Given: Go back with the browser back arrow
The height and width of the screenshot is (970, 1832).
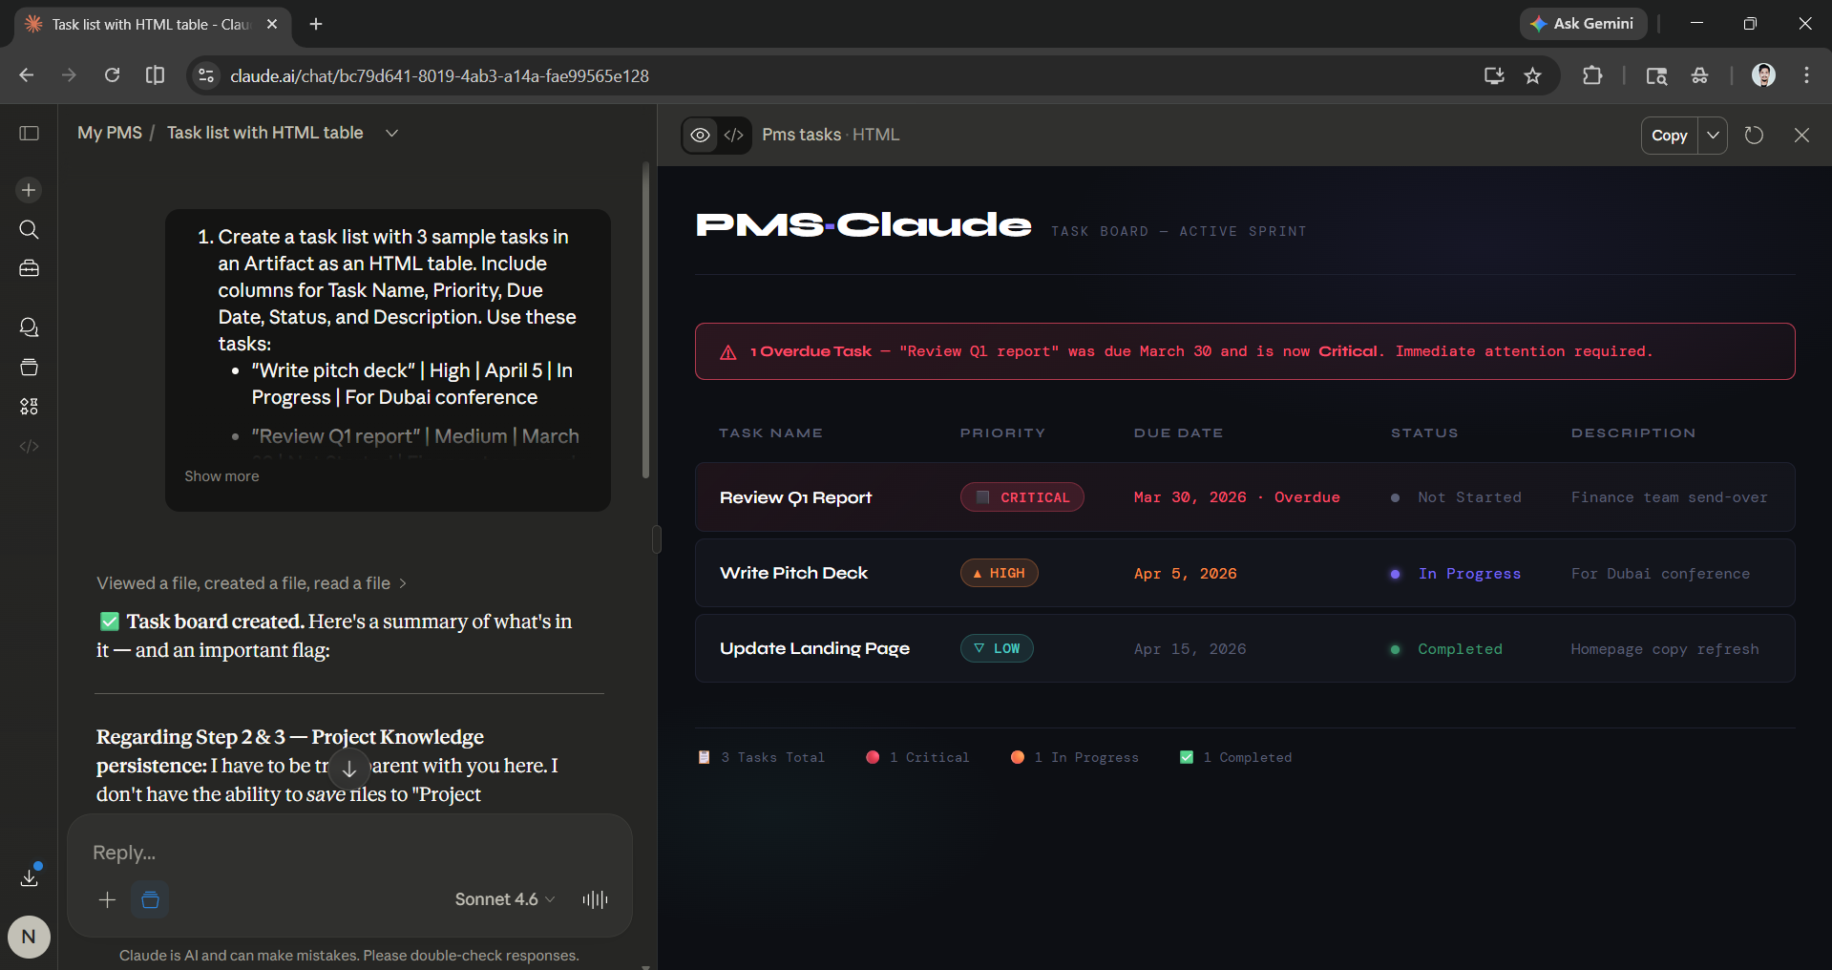Looking at the screenshot, I should (x=27, y=75).
